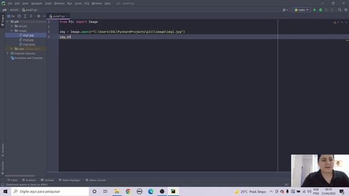Toggle the Project tool window side tab
Screen dimensions: 349x196
2,20
